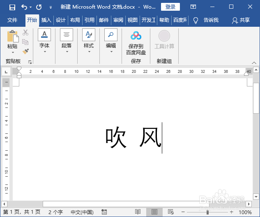Switch to the 设计 tab
The image size is (260, 217).
(61, 20)
